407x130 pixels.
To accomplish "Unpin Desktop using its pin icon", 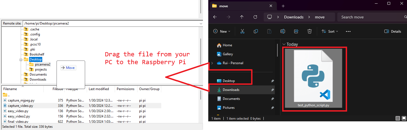I will (x=272, y=81).
